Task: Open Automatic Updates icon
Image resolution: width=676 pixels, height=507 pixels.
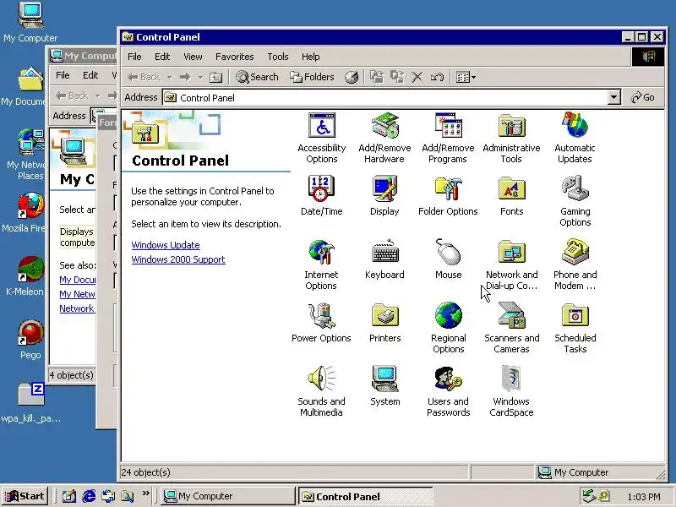Action: (575, 138)
